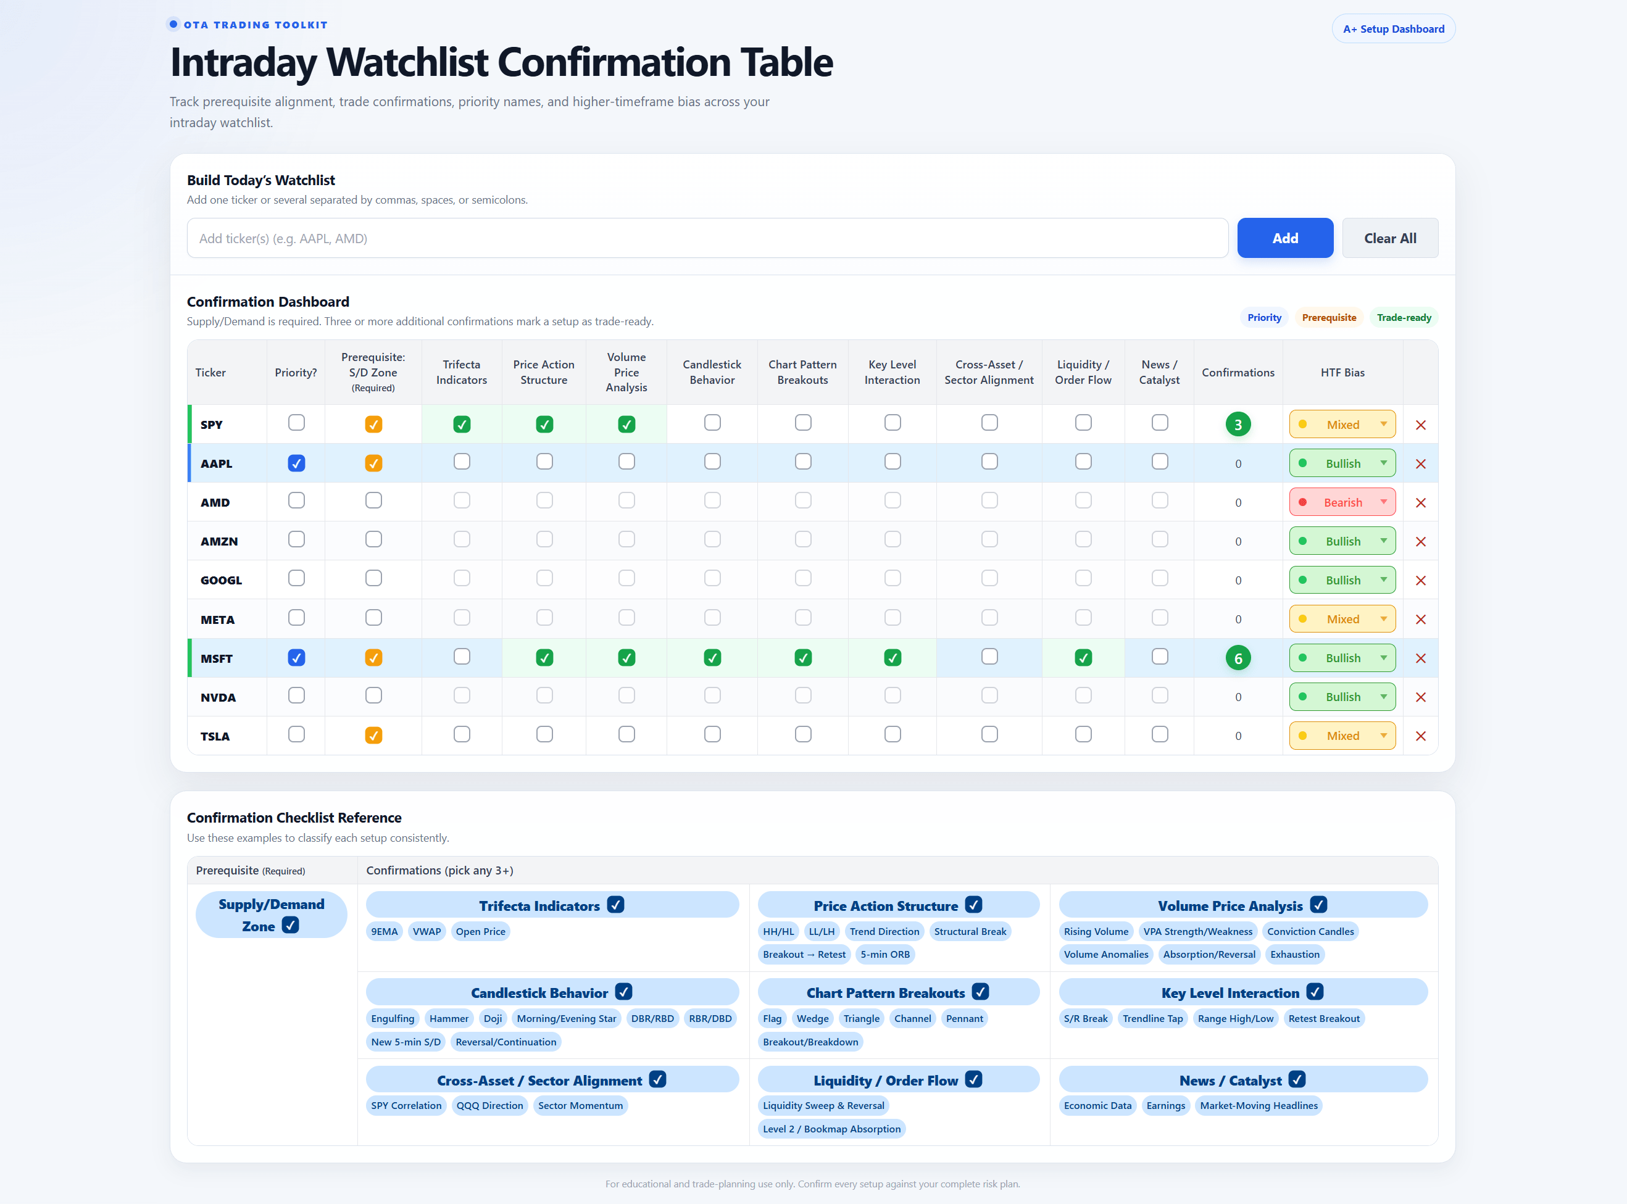Viewport: 1627px width, 1204px height.
Task: Toggle the Volume Price Analysis reference checkmark
Action: (x=1318, y=905)
